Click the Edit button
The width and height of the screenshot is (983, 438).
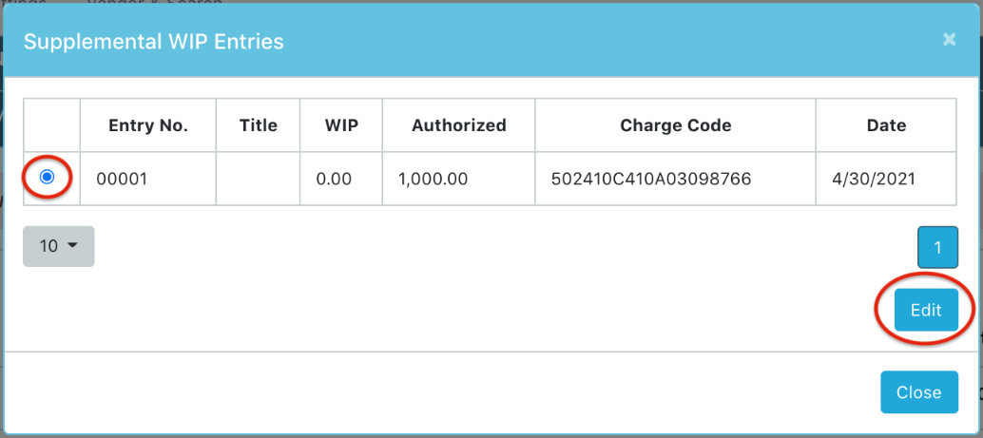[x=926, y=310]
